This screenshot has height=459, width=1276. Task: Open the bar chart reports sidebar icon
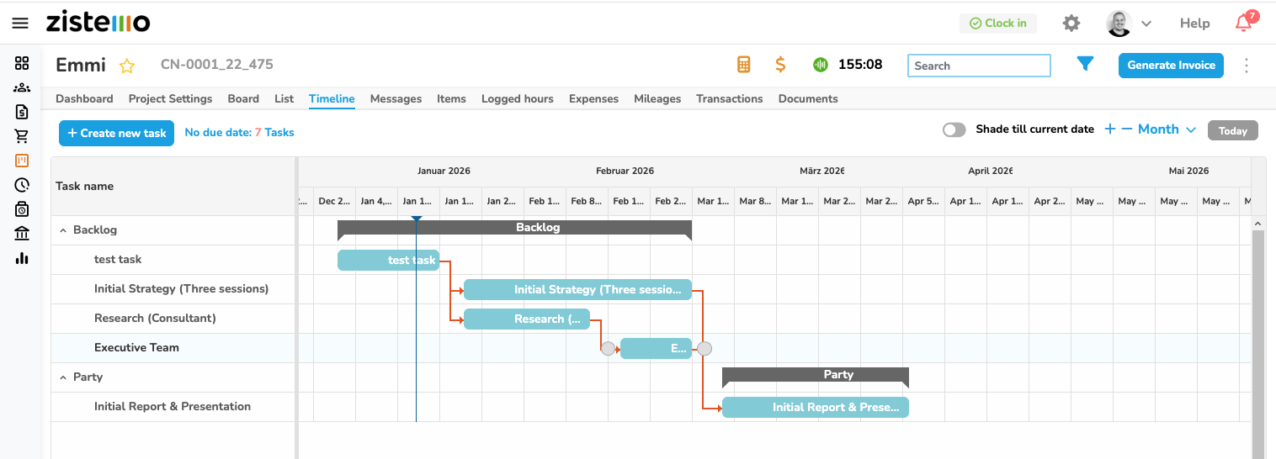(22, 258)
